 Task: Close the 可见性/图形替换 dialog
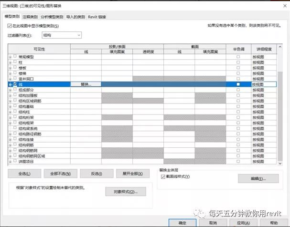(x=285, y=6)
